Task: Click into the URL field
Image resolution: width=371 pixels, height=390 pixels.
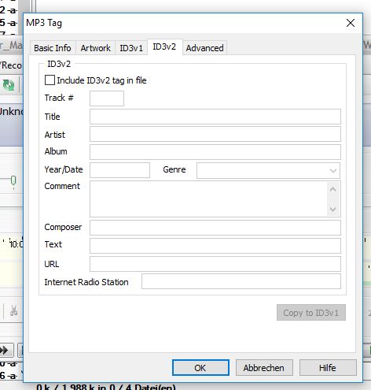Action: (215, 264)
